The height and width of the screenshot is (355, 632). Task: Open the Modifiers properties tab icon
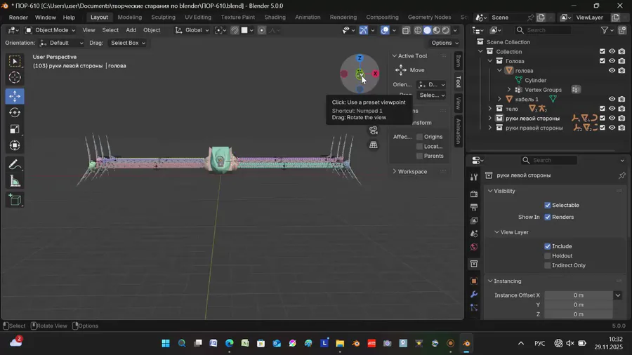474,294
